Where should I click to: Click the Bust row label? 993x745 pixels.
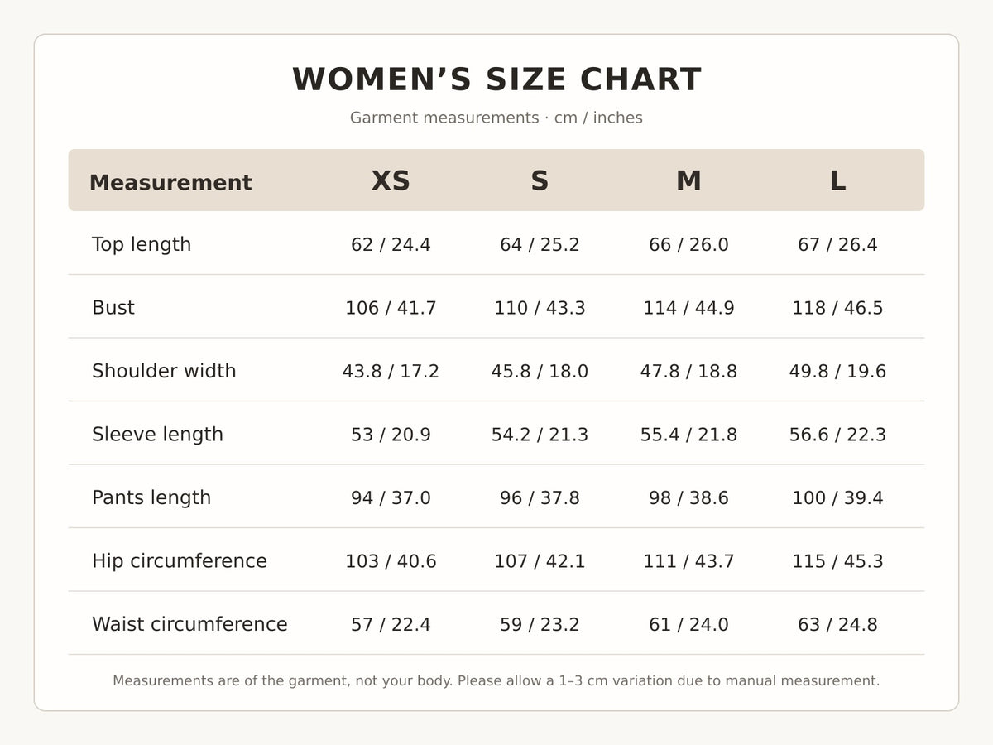pos(113,307)
